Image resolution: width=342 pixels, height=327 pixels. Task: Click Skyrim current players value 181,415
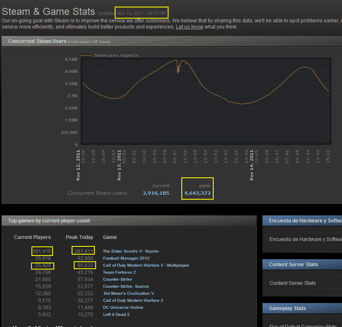coord(42,251)
